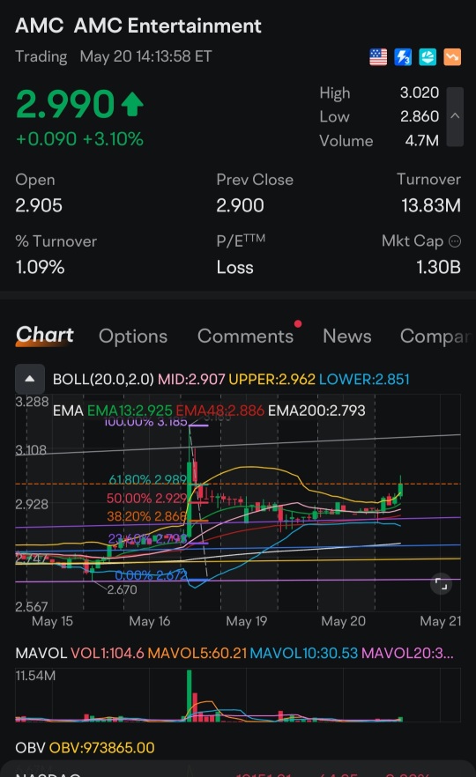Tap the May 16 date on chart axis
The image size is (476, 777).
[149, 621]
